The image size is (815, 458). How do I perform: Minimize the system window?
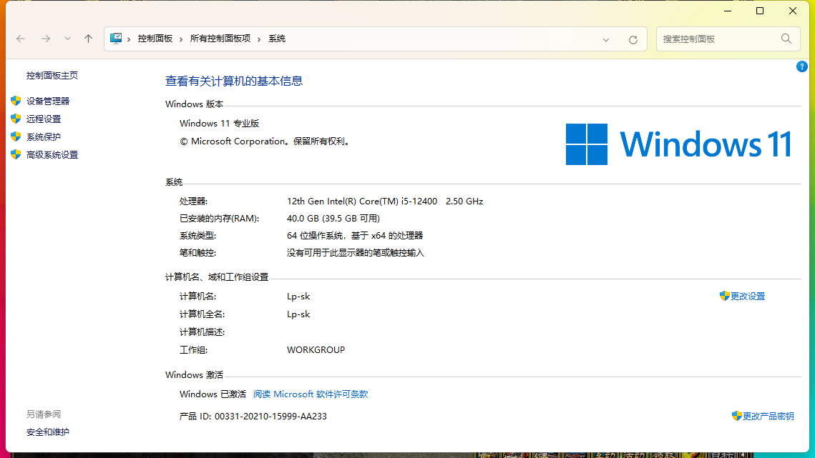click(x=728, y=11)
